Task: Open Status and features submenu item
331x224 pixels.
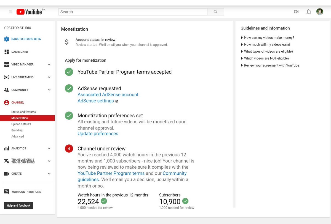Action: pos(23,112)
